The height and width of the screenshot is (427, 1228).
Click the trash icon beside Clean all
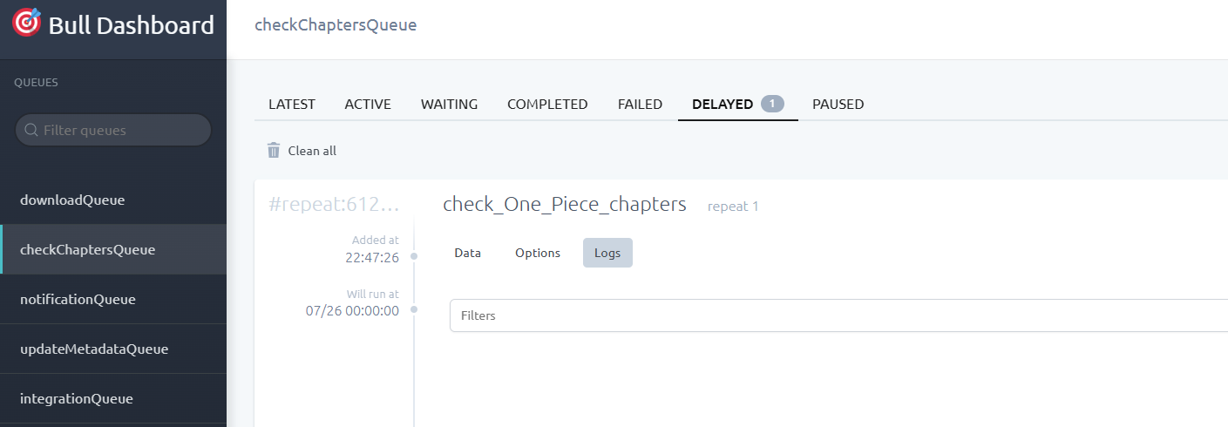click(x=274, y=151)
